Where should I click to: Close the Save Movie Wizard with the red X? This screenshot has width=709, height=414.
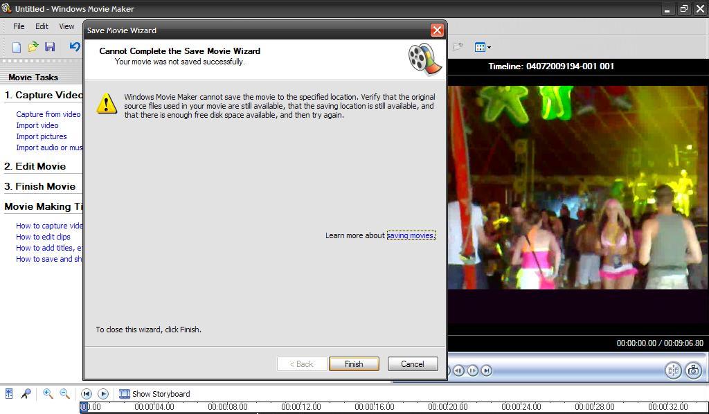[437, 30]
